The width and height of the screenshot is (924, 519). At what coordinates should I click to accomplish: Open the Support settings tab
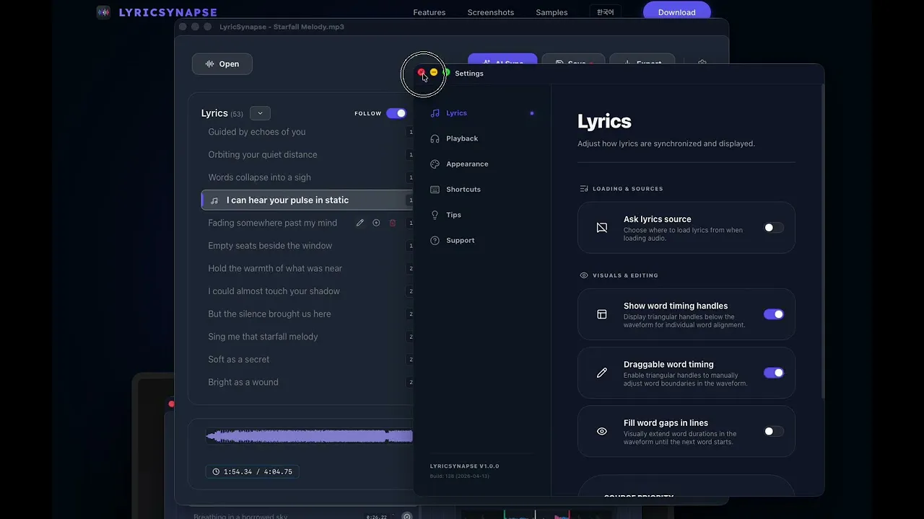click(481, 240)
